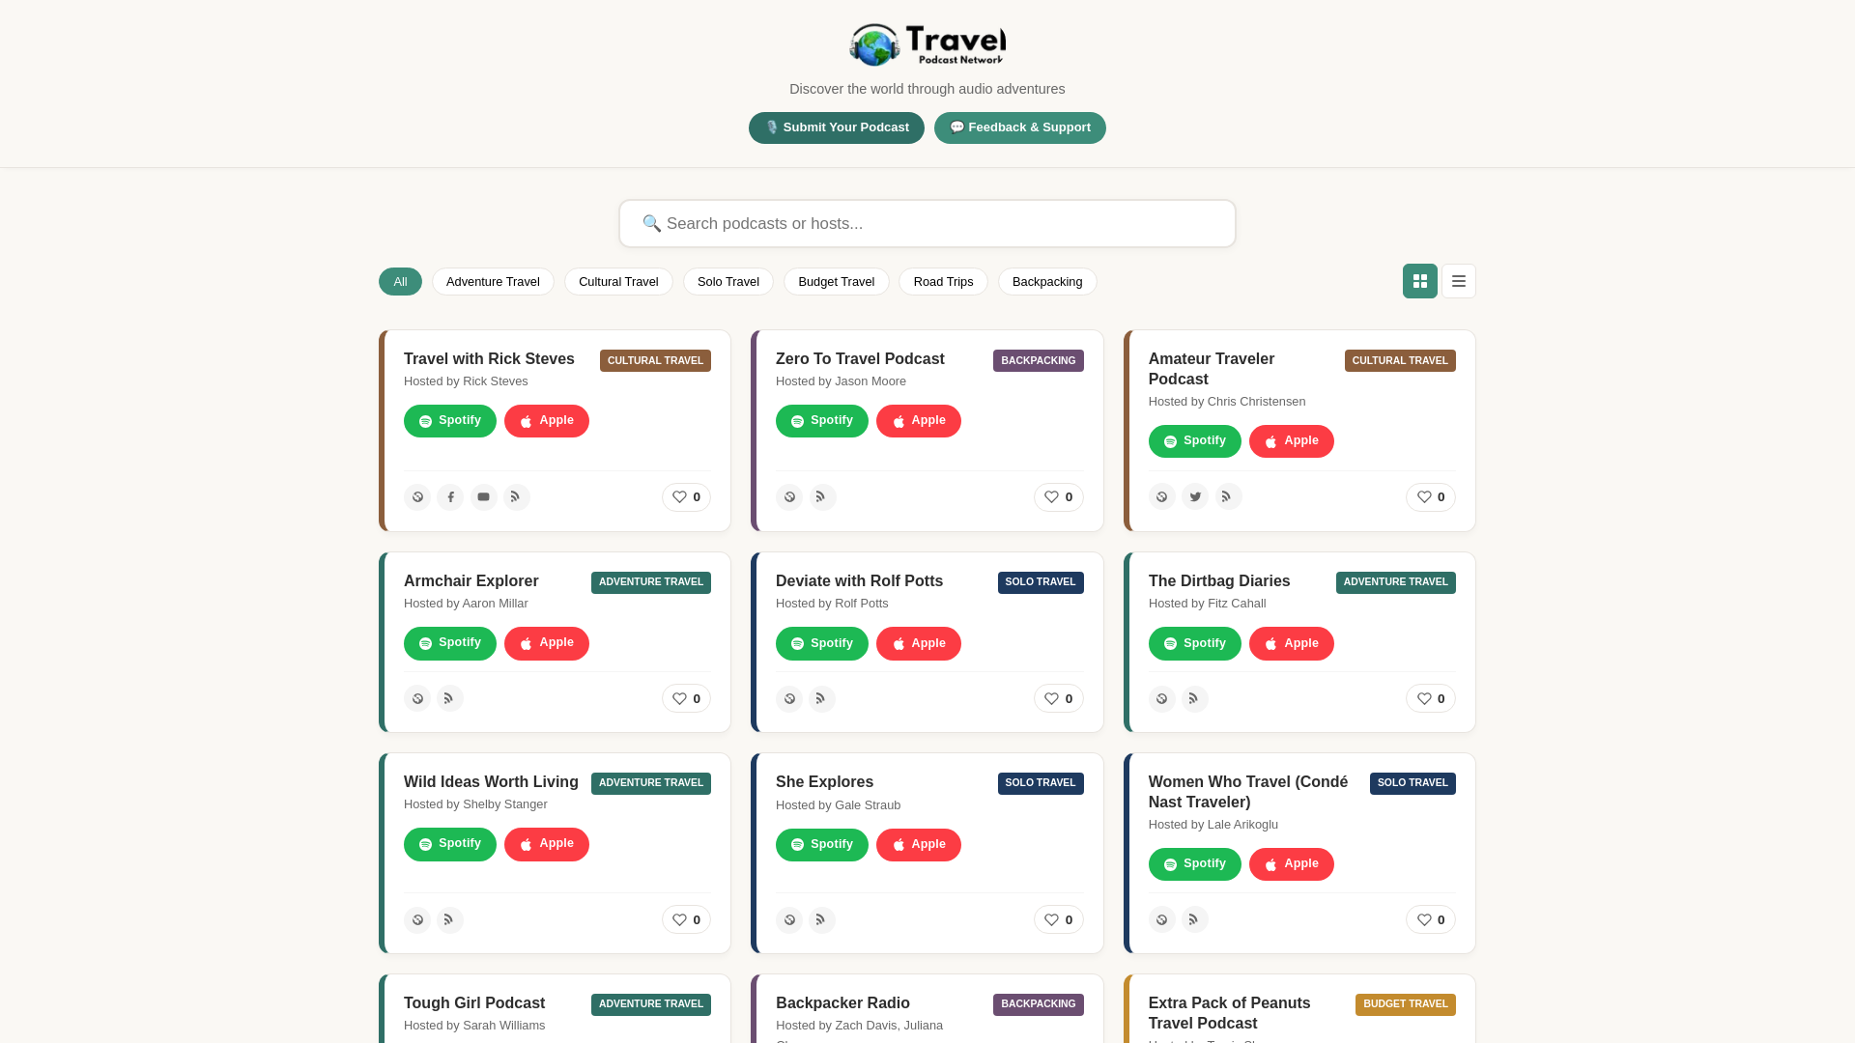Like the Women Who Travel podcast
The width and height of the screenshot is (1855, 1043).
pos(1431,919)
